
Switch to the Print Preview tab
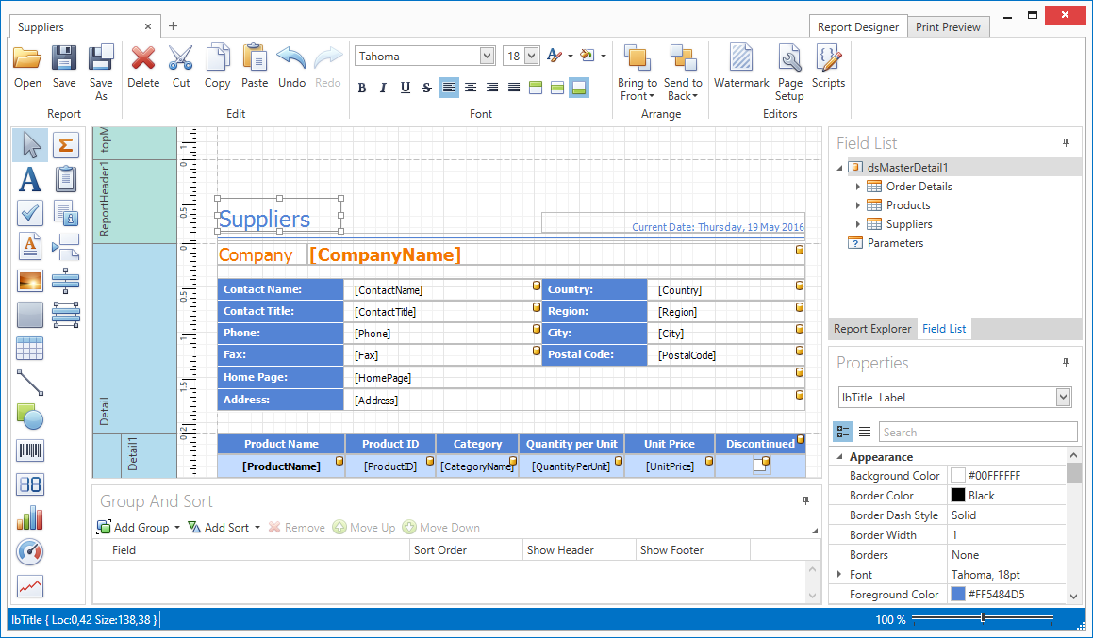tap(948, 27)
